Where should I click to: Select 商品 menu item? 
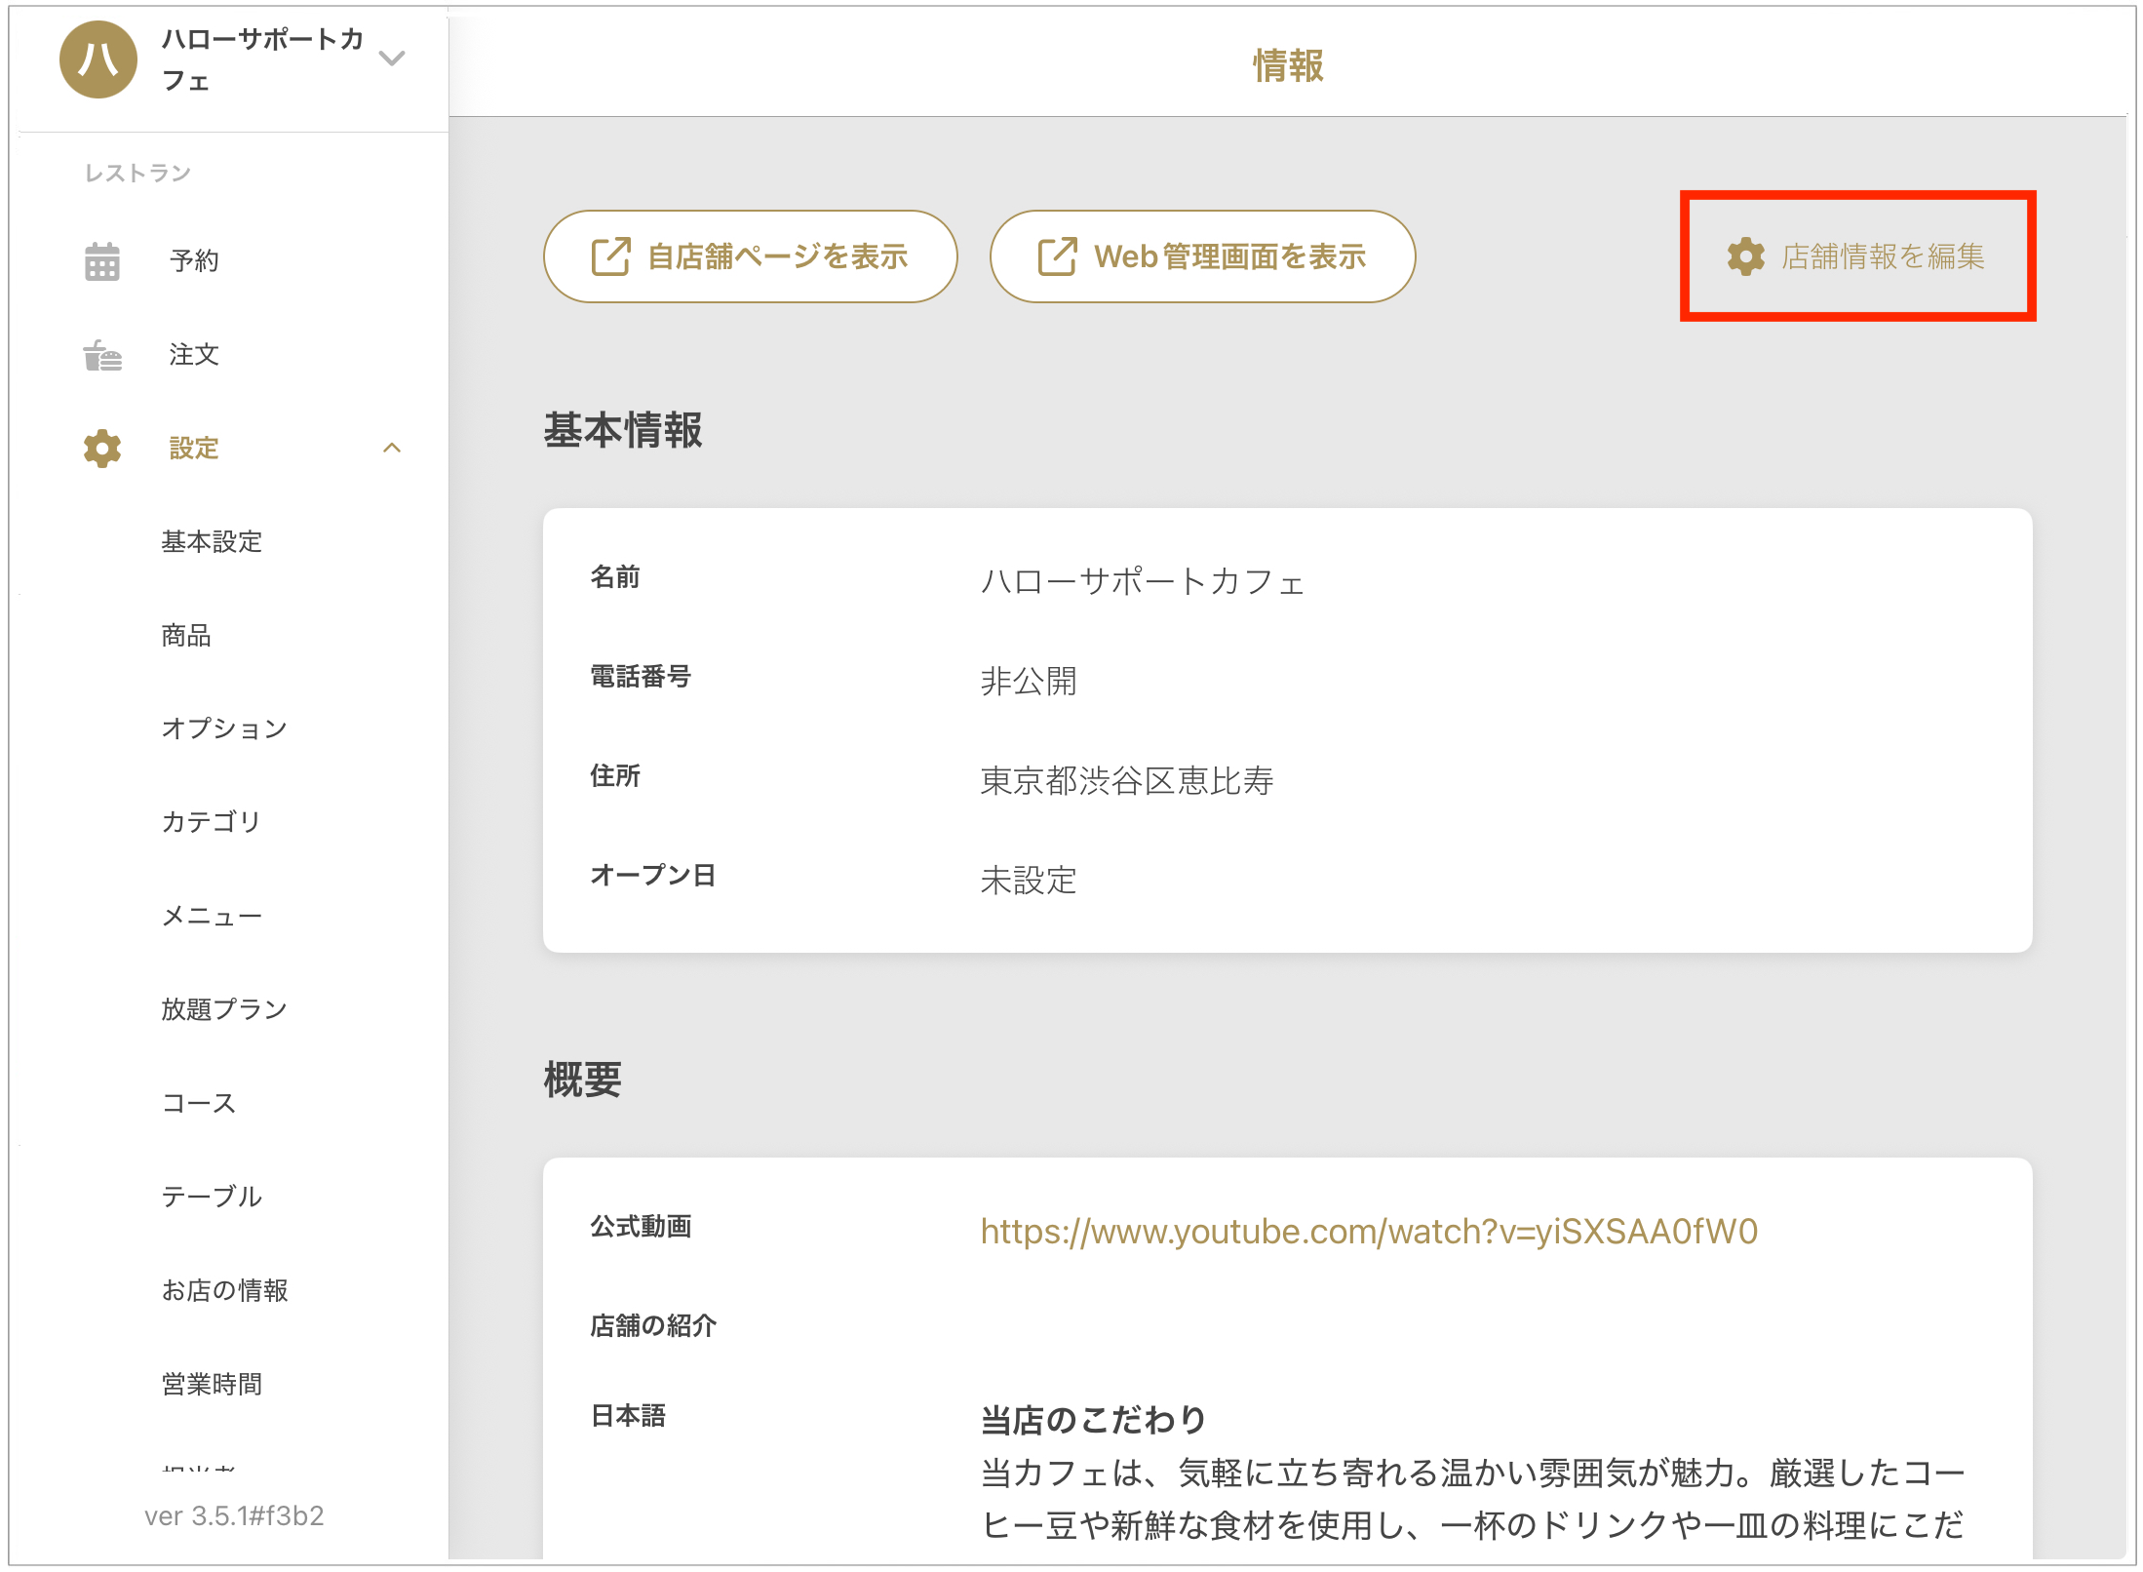[186, 636]
